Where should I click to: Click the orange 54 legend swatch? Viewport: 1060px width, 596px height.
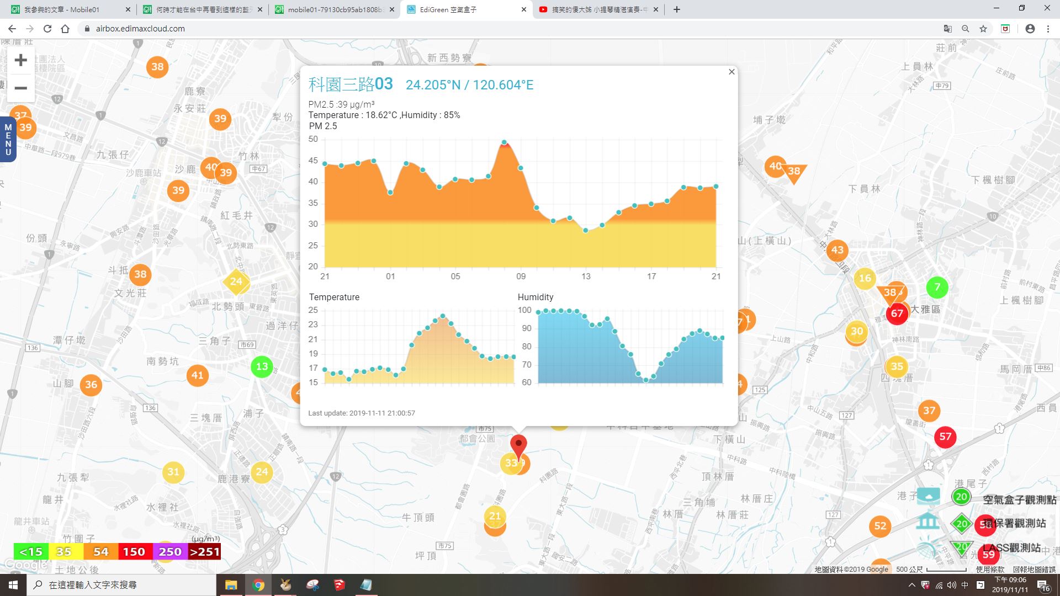100,551
